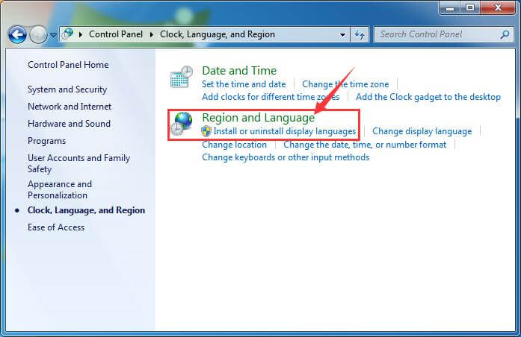
Task: Click Change display language link
Action: pyautogui.click(x=422, y=131)
